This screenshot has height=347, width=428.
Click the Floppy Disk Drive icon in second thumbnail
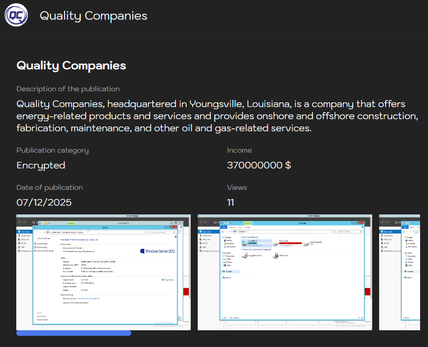point(245,255)
